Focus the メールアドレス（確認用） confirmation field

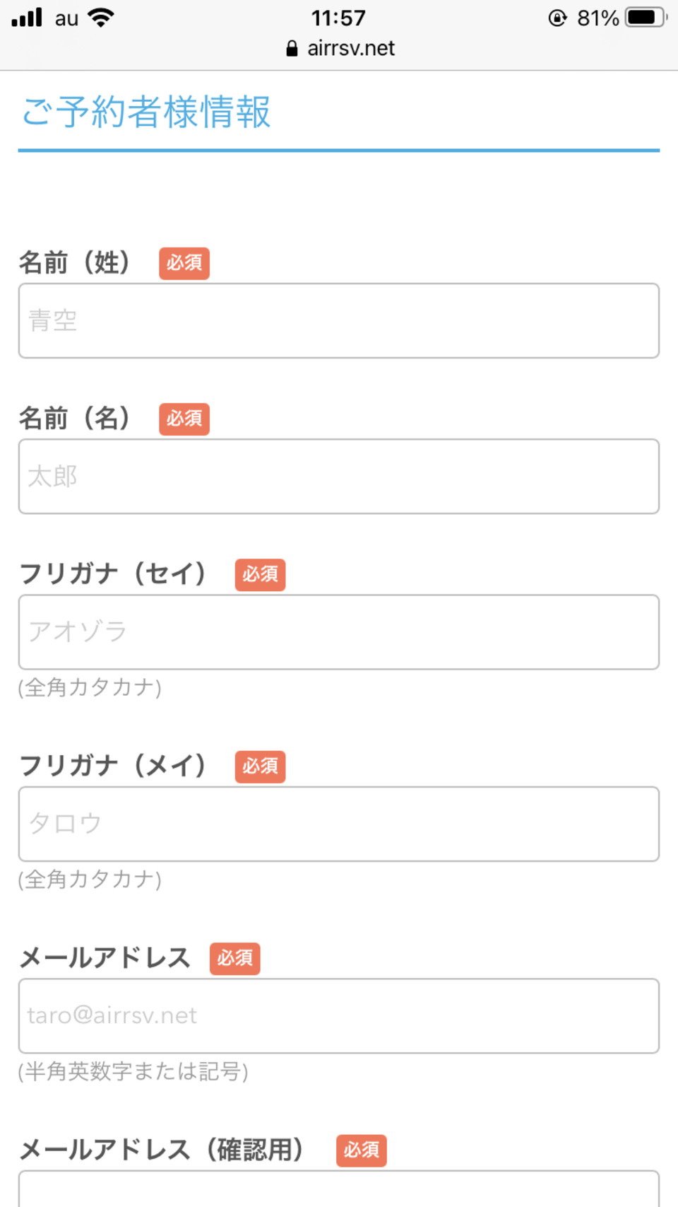tap(339, 1191)
